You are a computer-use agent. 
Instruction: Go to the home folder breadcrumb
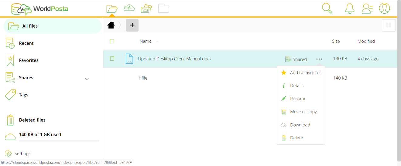point(111,25)
